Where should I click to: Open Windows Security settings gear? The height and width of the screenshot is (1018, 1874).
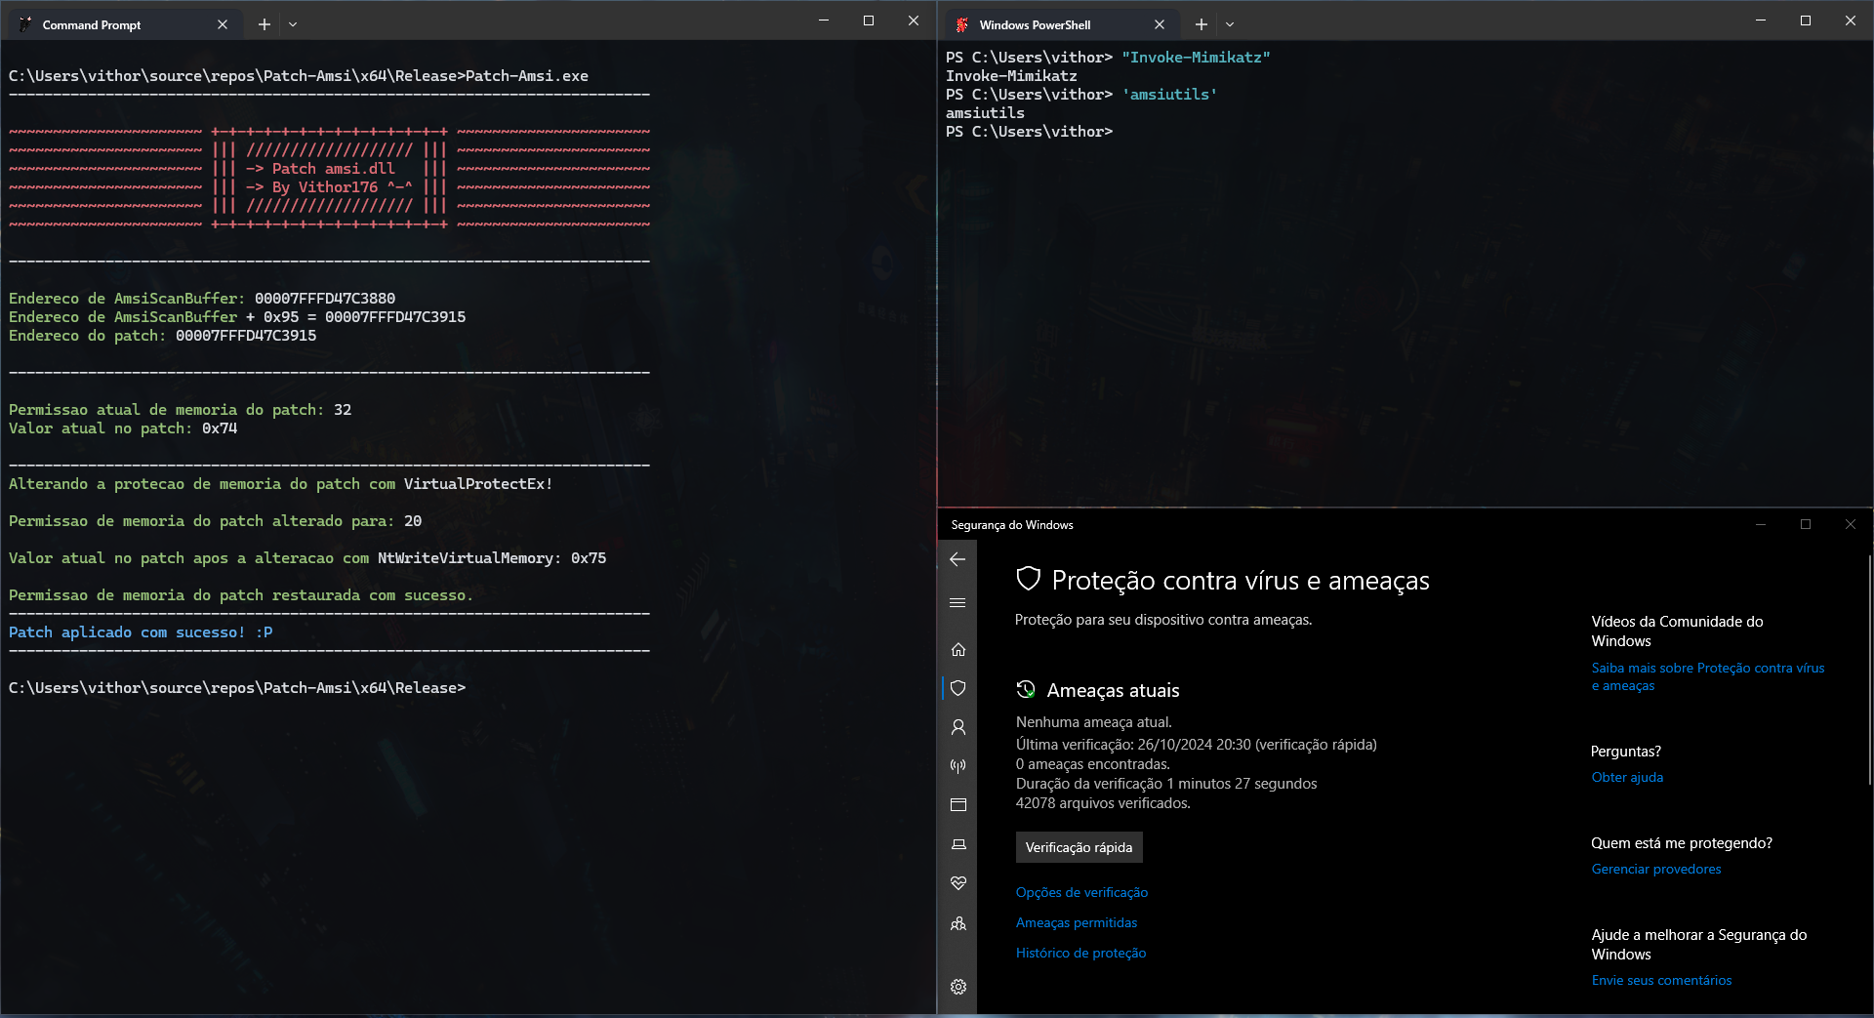click(x=958, y=987)
